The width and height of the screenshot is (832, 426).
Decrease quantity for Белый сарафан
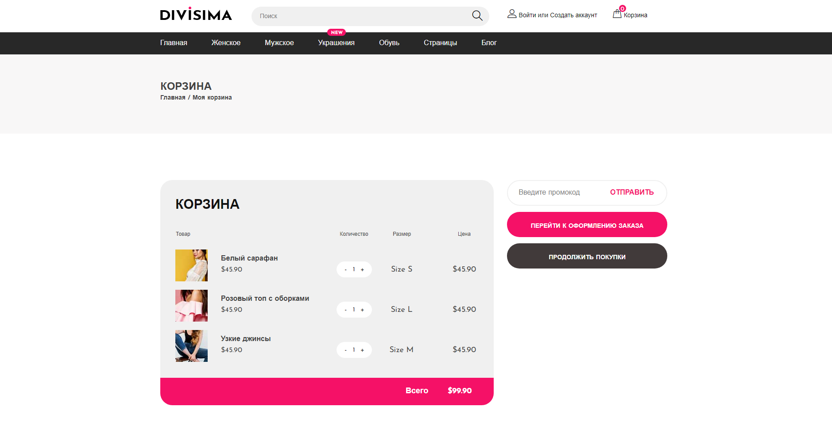pos(345,269)
